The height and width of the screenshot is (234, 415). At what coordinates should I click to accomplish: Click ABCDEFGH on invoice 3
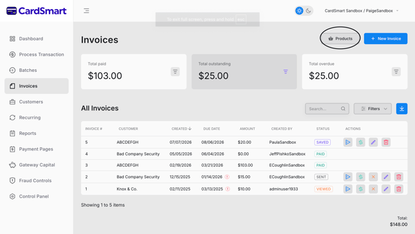128,165
